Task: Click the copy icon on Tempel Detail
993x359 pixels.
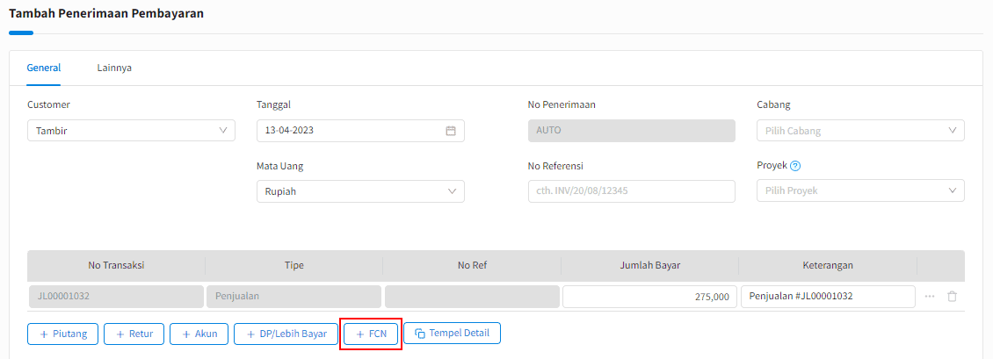Action: (x=420, y=334)
